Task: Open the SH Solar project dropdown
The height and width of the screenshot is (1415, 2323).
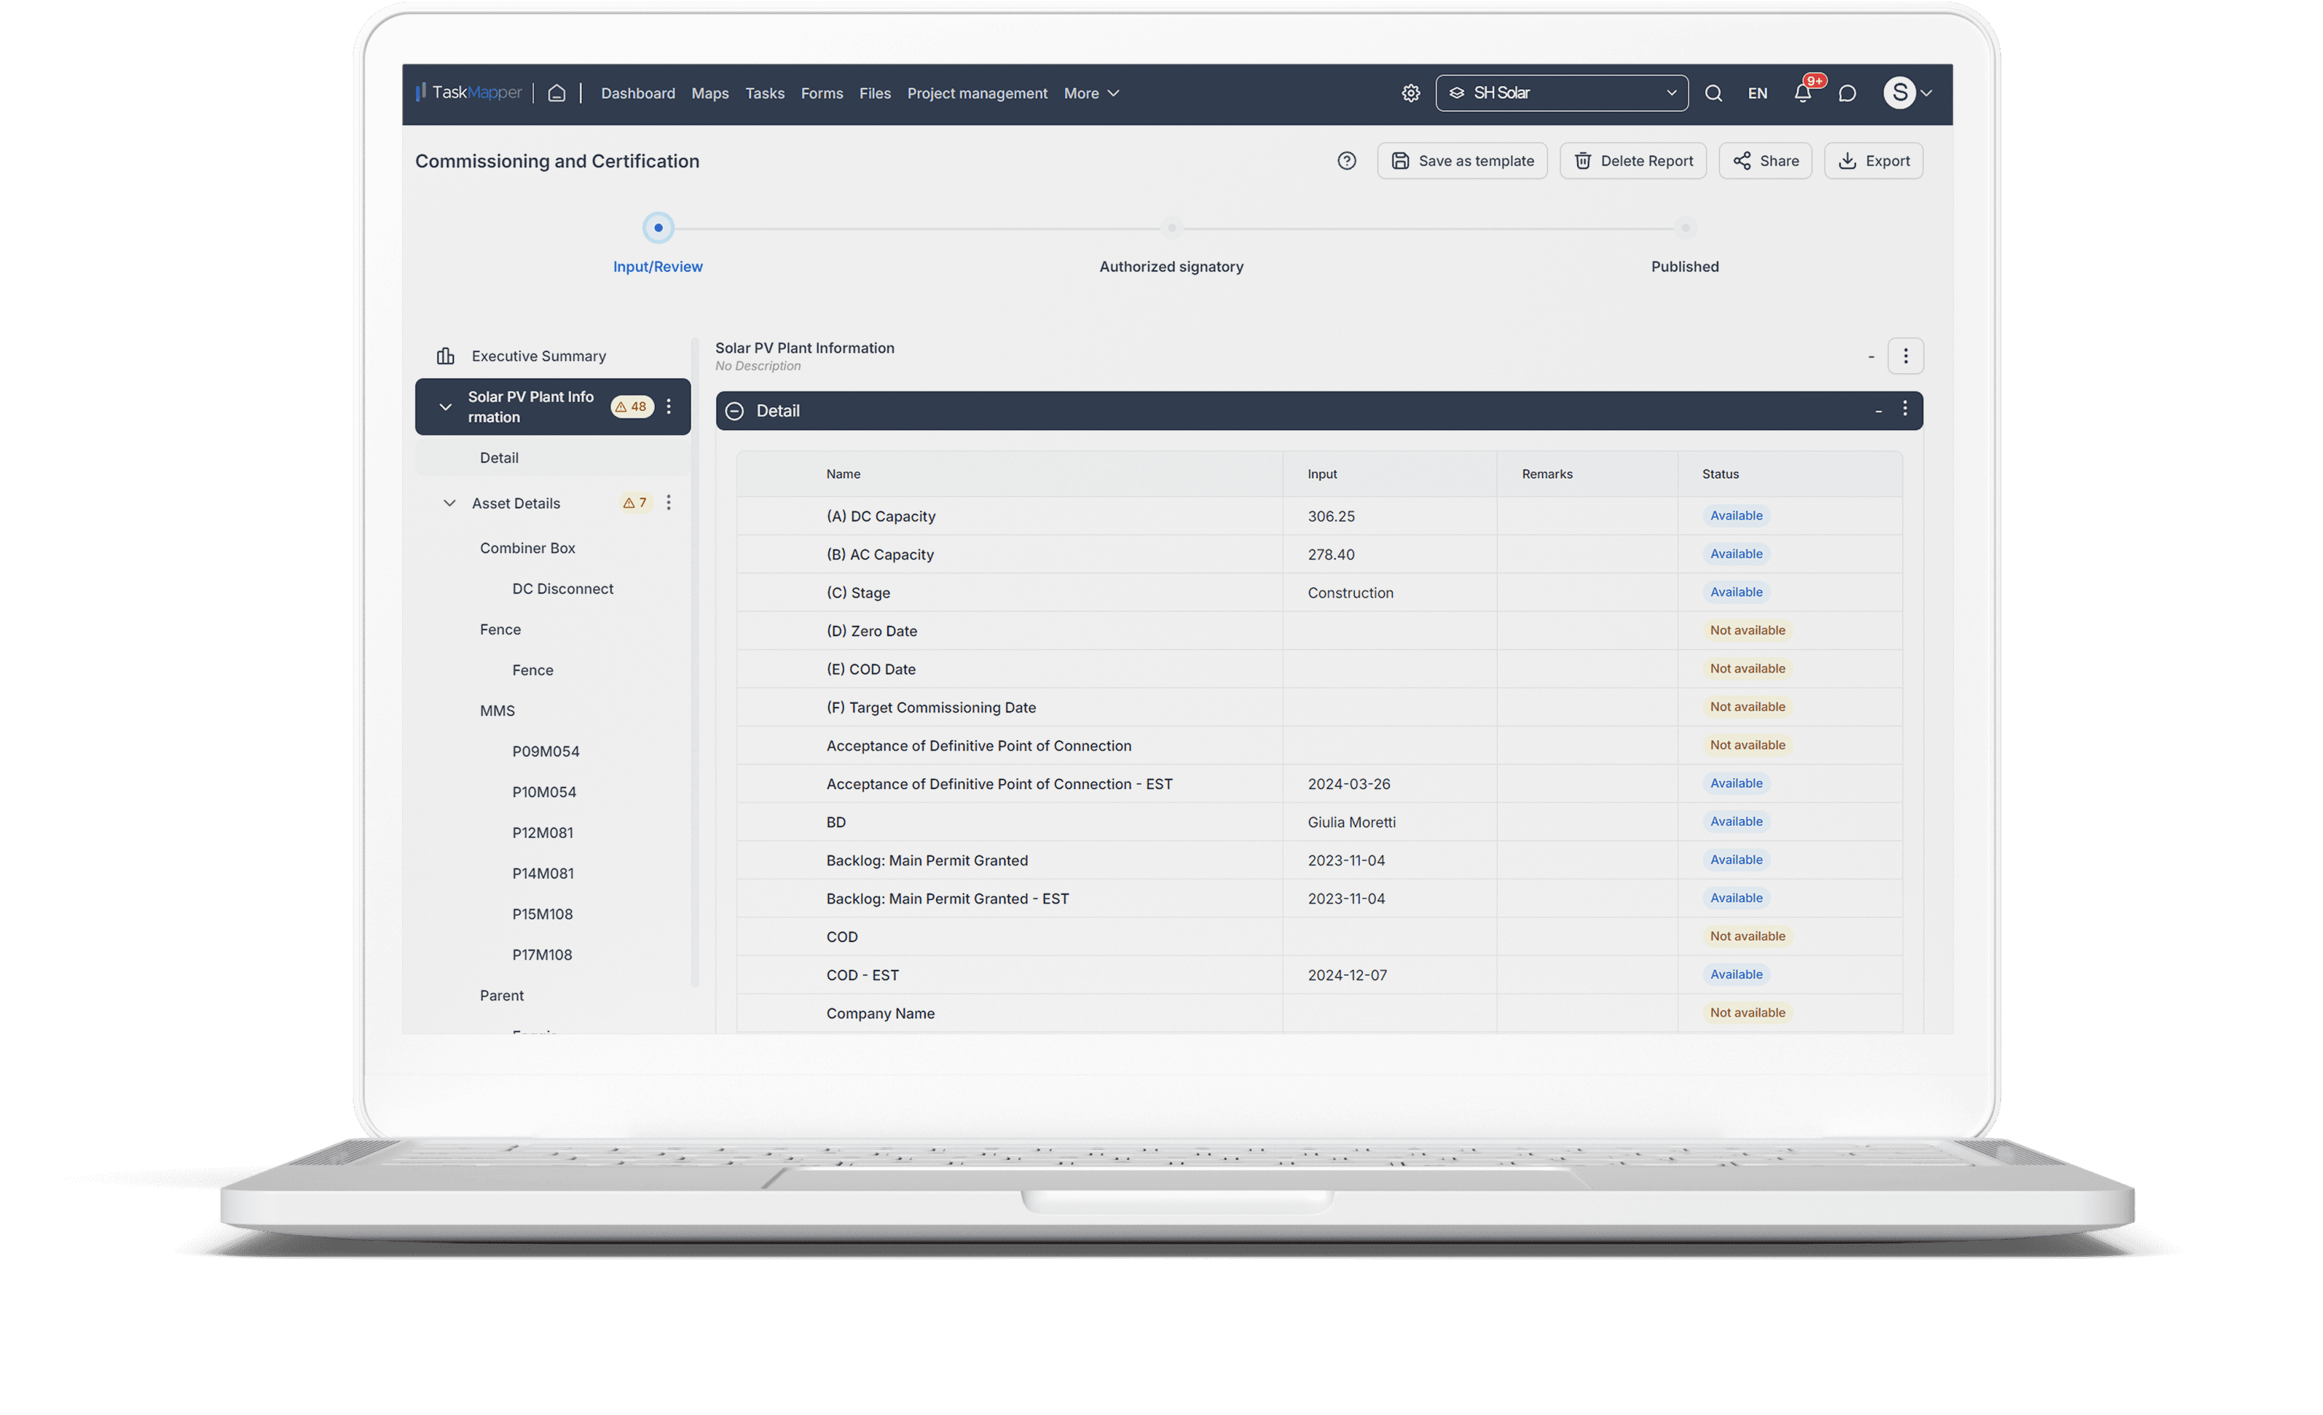Action: (x=1561, y=93)
